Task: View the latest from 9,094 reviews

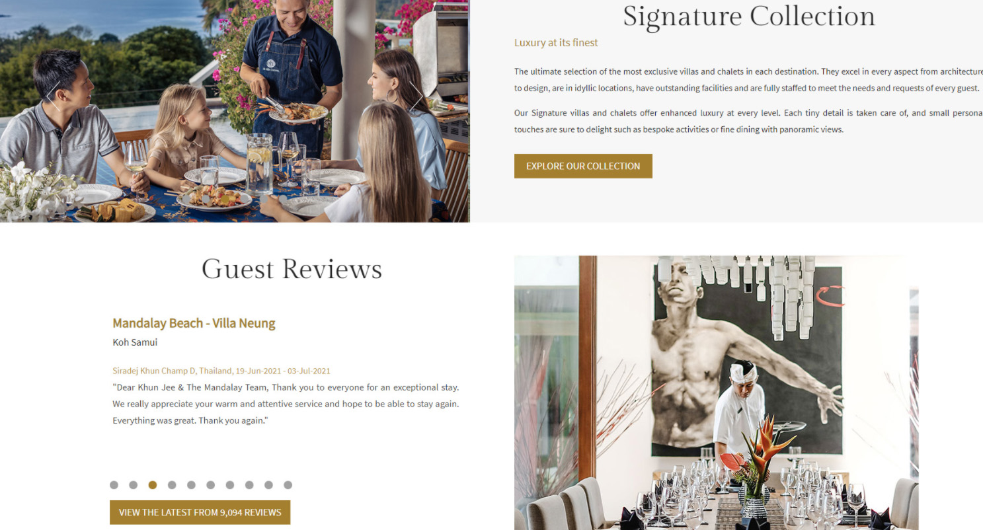Action: click(x=200, y=512)
